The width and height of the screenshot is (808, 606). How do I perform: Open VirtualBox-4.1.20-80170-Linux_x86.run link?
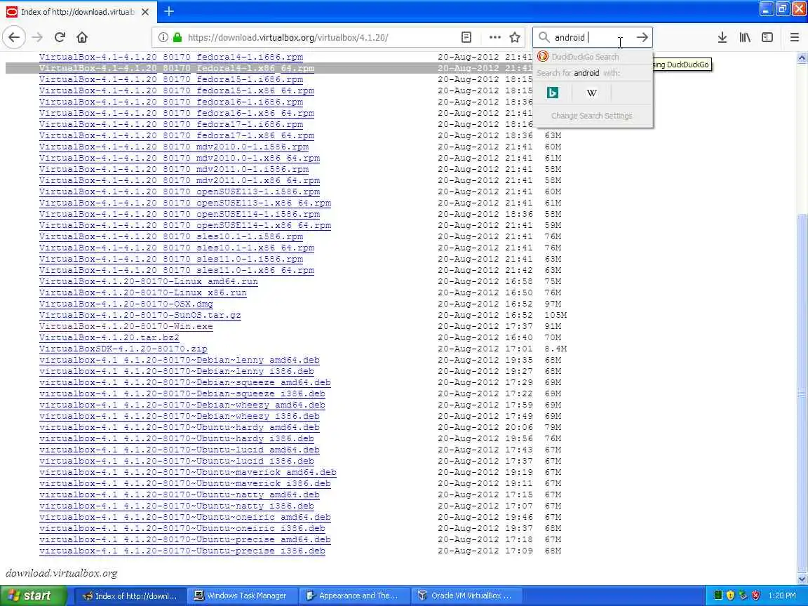click(143, 292)
